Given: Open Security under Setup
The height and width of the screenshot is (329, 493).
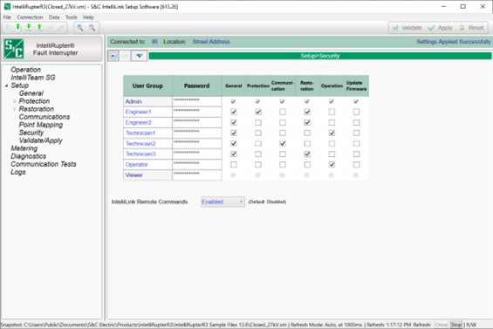Looking at the screenshot, I should pos(31,133).
